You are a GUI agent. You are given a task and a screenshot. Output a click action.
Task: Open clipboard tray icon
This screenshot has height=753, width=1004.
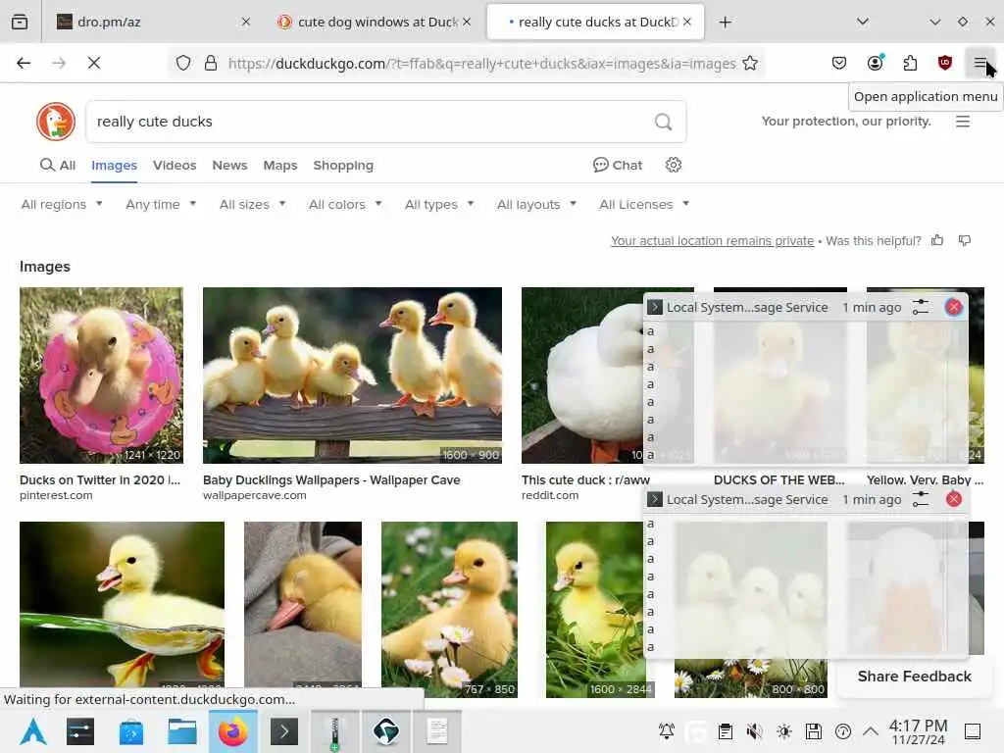click(726, 731)
